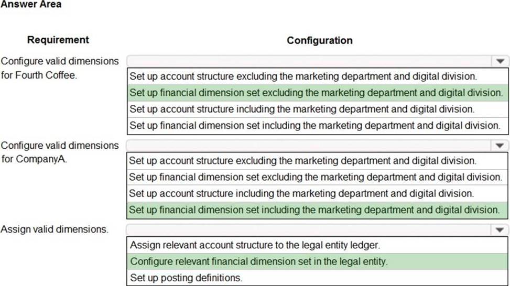Screen dimensions: 510x286
Task: Choose CompanyA financial dimension set excluding marketing
Action: [316, 177]
